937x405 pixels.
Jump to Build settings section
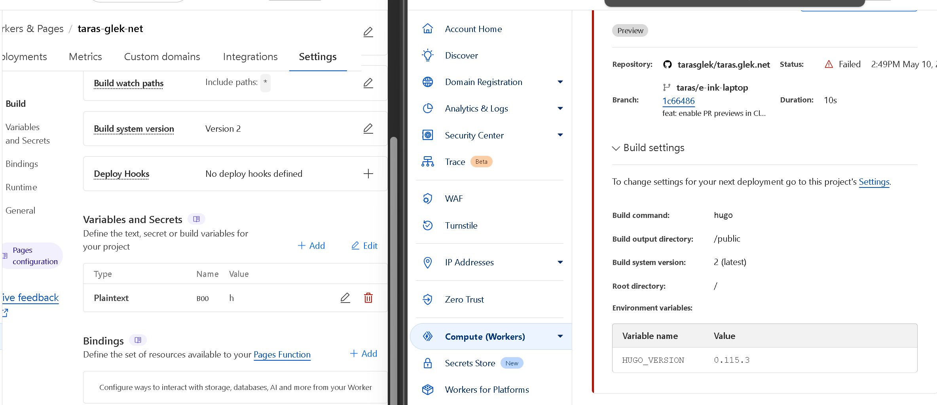(x=16, y=104)
